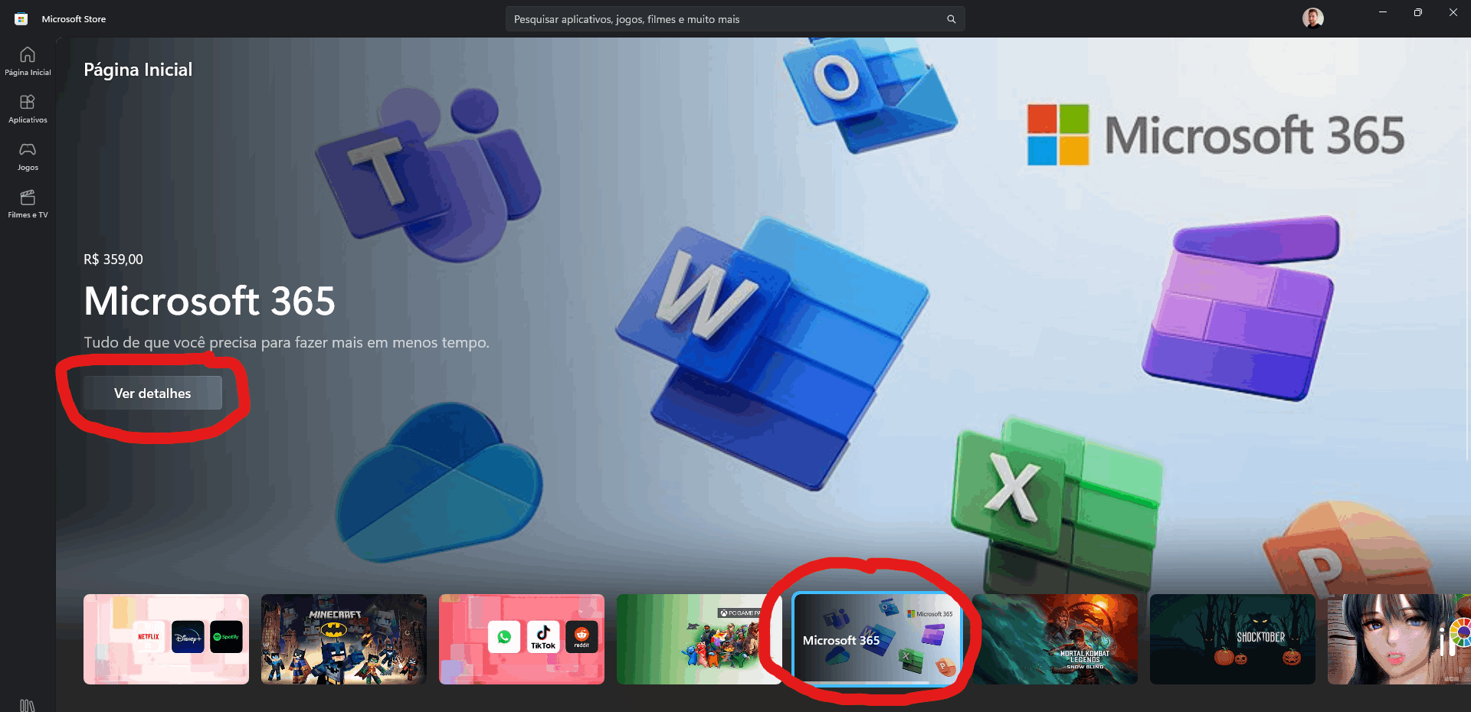Select the Mortal Kombat Legends thumbnail
Viewport: 1471px width, 712px height.
tap(1055, 639)
